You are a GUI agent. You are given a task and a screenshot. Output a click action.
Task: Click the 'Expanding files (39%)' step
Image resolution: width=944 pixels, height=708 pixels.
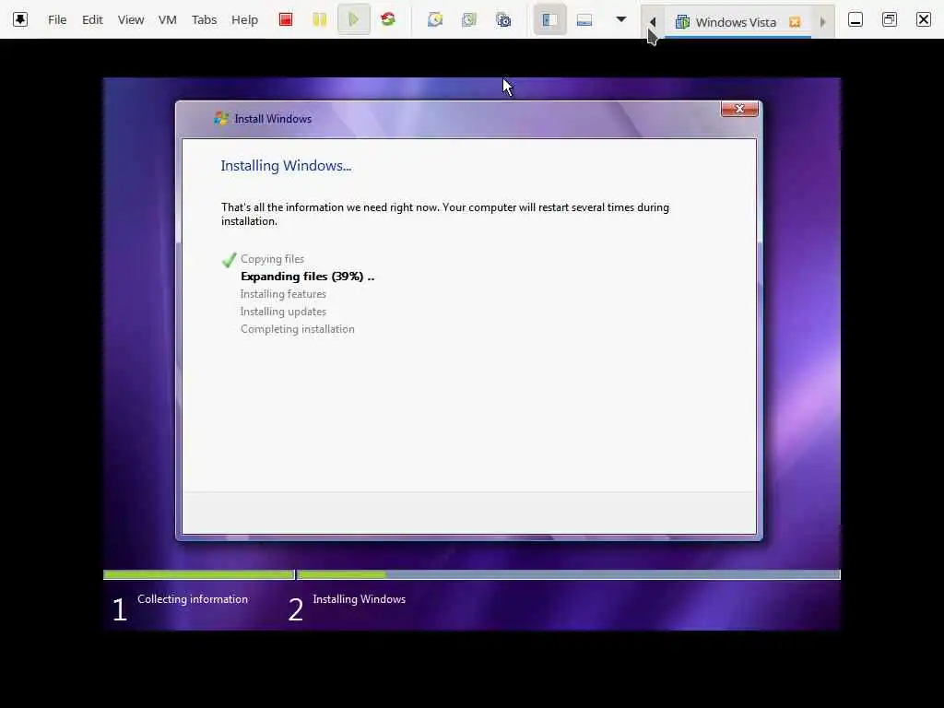(307, 277)
